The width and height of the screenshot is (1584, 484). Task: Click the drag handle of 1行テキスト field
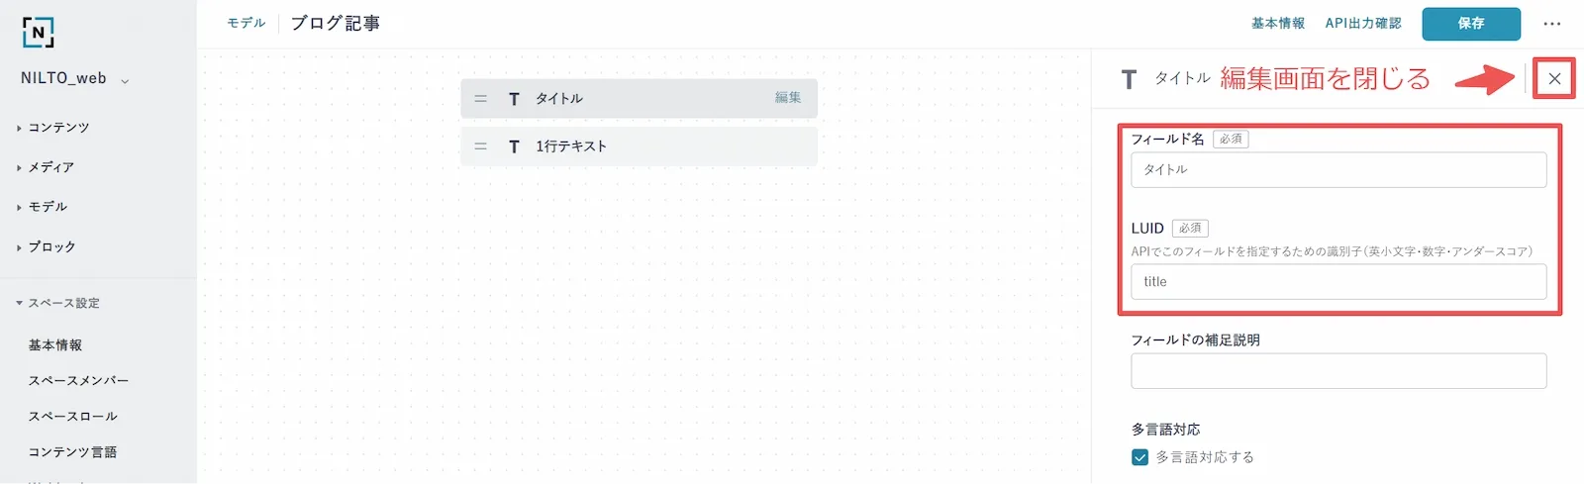coord(480,146)
